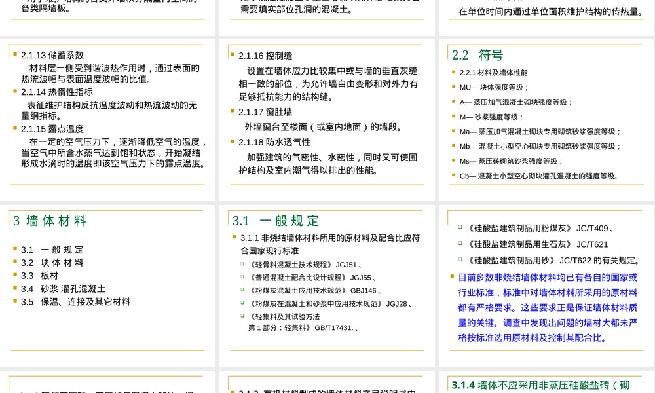Click the definition text 材料层一侧受到谐波热作用时
Viewport: 655px width, 393px height.
tap(111, 73)
